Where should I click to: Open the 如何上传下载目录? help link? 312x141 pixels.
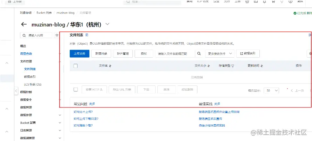tap(86, 119)
